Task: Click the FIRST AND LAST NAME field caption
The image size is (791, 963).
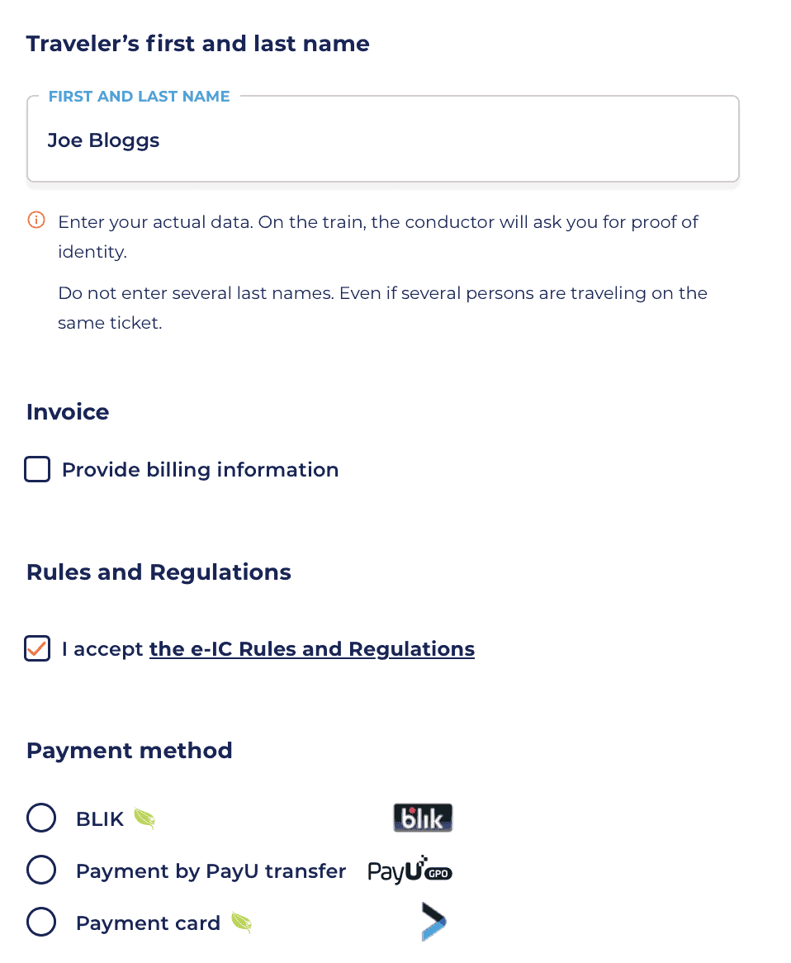Action: click(x=140, y=97)
